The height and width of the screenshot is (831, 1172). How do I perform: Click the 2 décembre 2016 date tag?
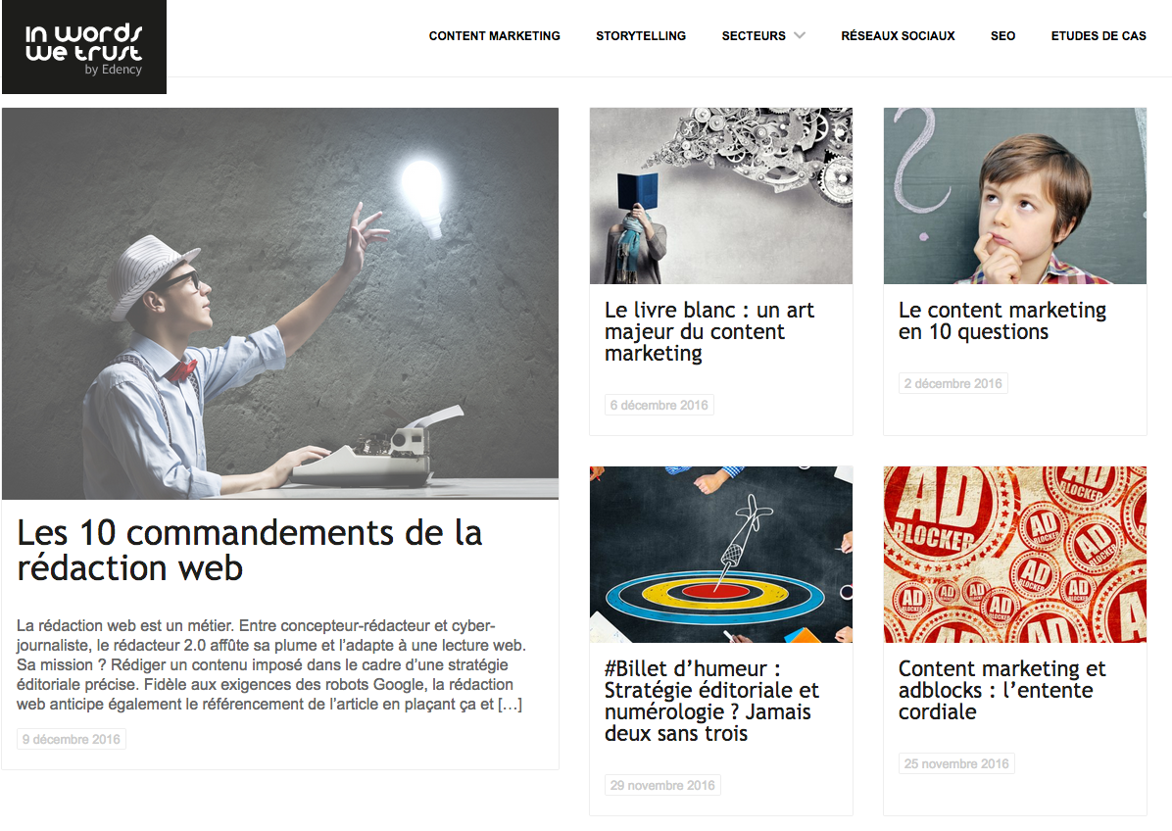[953, 383]
